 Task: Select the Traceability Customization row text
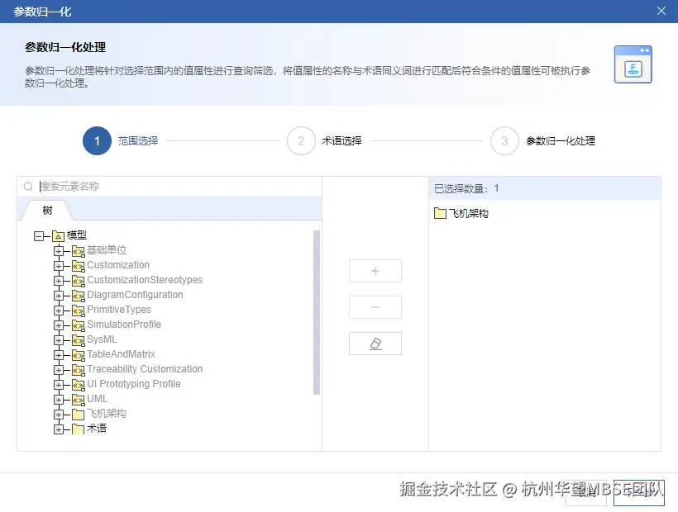(145, 369)
